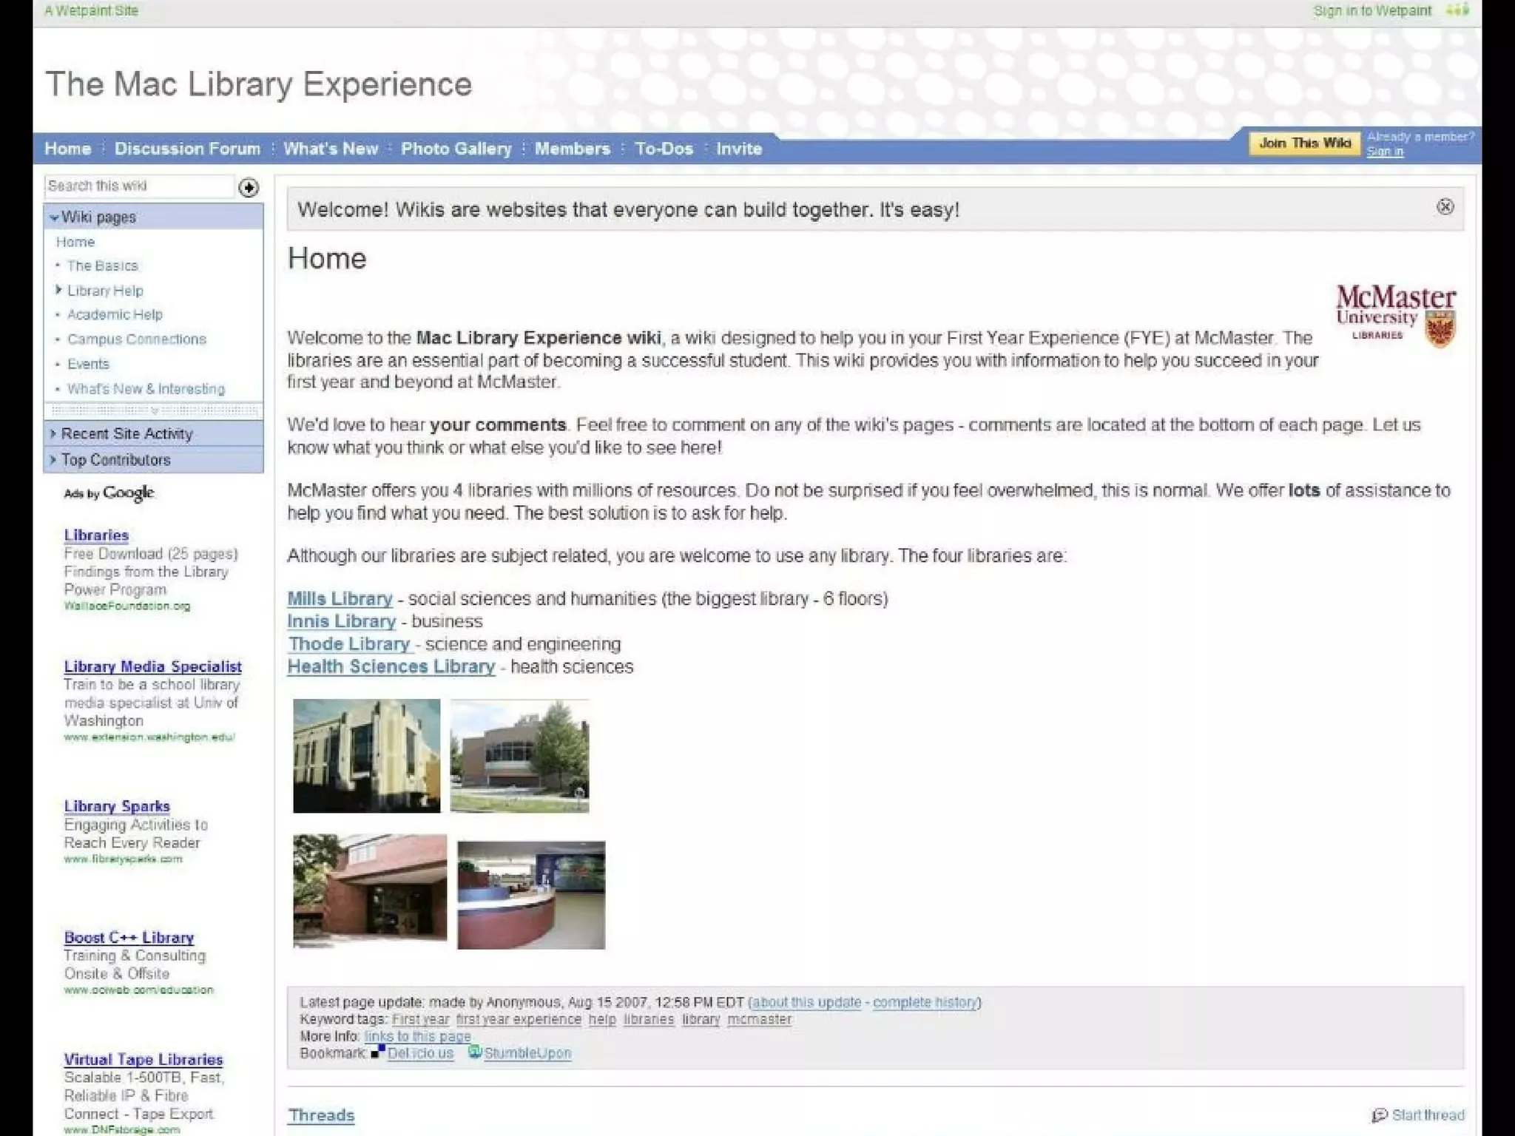Click the search go arrow icon
The image size is (1515, 1136).
coord(249,188)
